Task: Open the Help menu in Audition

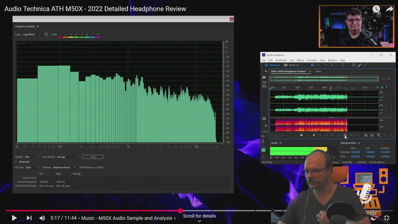Action: [x=342, y=60]
